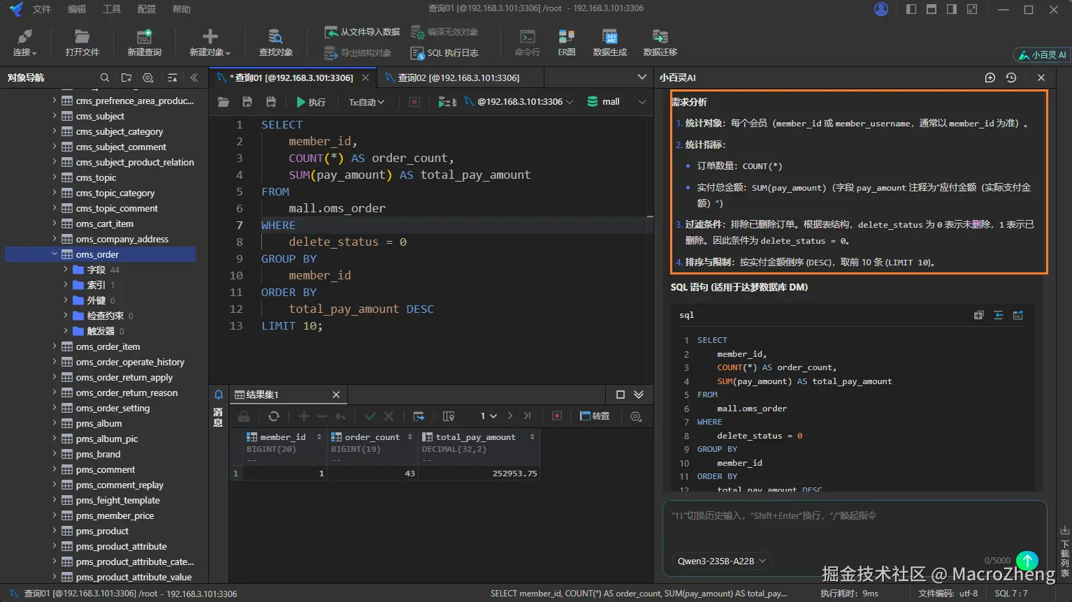Viewport: 1072px width, 602px height.
Task: Collapse the 对象导航 panel with double chevron
Action: (194, 78)
